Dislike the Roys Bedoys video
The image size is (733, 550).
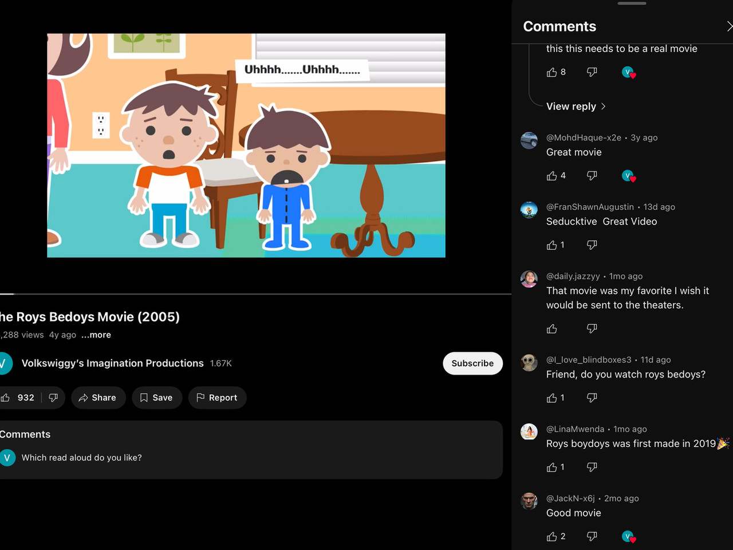pyautogui.click(x=53, y=398)
